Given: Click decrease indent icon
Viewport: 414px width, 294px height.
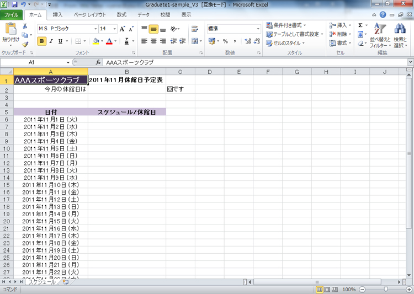Looking at the screenshot, I should [173, 41].
